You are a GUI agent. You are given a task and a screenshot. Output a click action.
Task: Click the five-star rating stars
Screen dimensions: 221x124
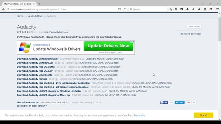tap(23, 32)
